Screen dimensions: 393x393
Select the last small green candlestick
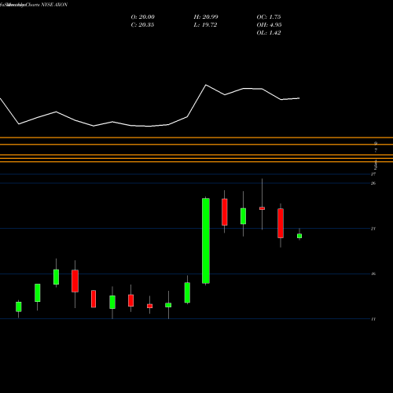tap(299, 236)
